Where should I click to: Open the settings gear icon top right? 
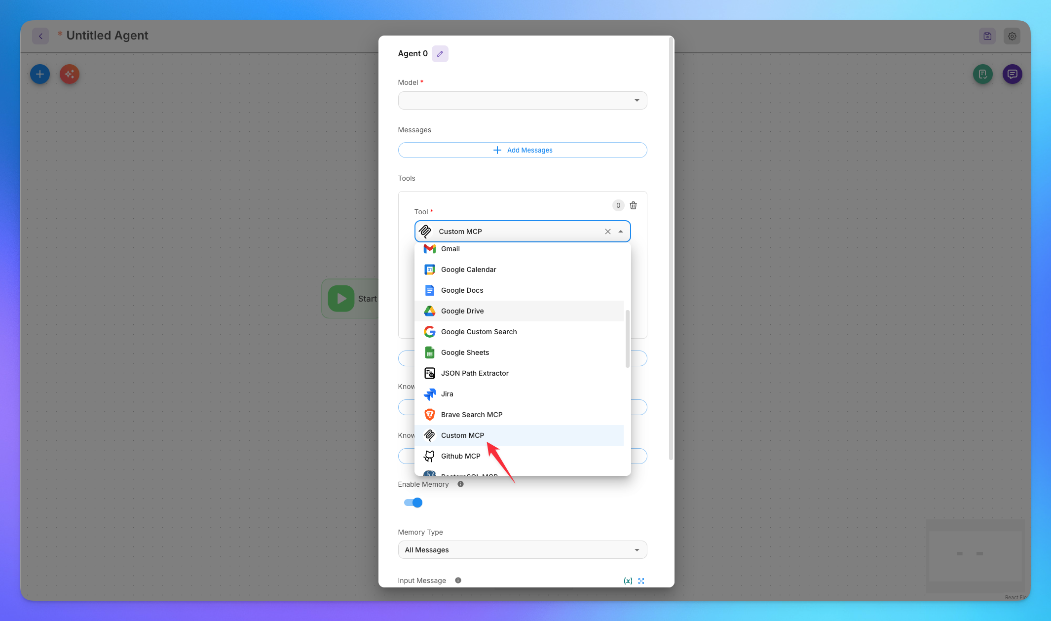point(1012,36)
